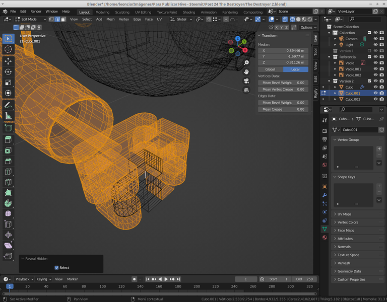Toggle visibility of the Light object

[x=375, y=45]
